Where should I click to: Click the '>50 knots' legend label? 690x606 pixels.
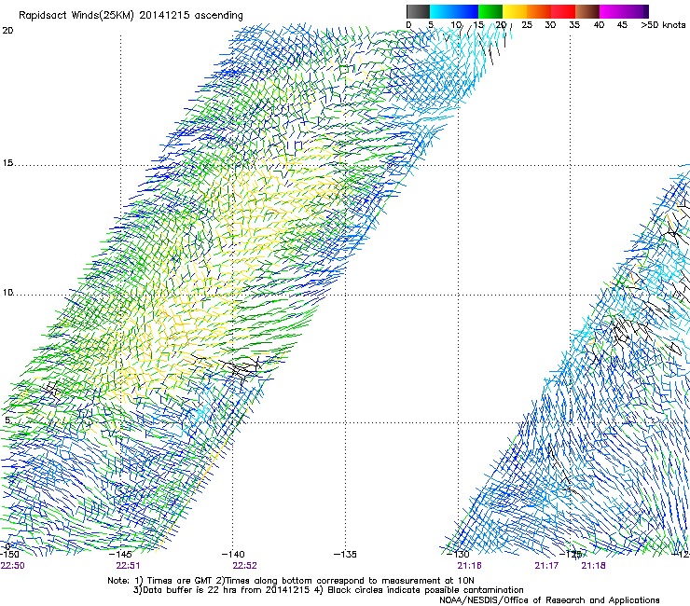coord(663,25)
